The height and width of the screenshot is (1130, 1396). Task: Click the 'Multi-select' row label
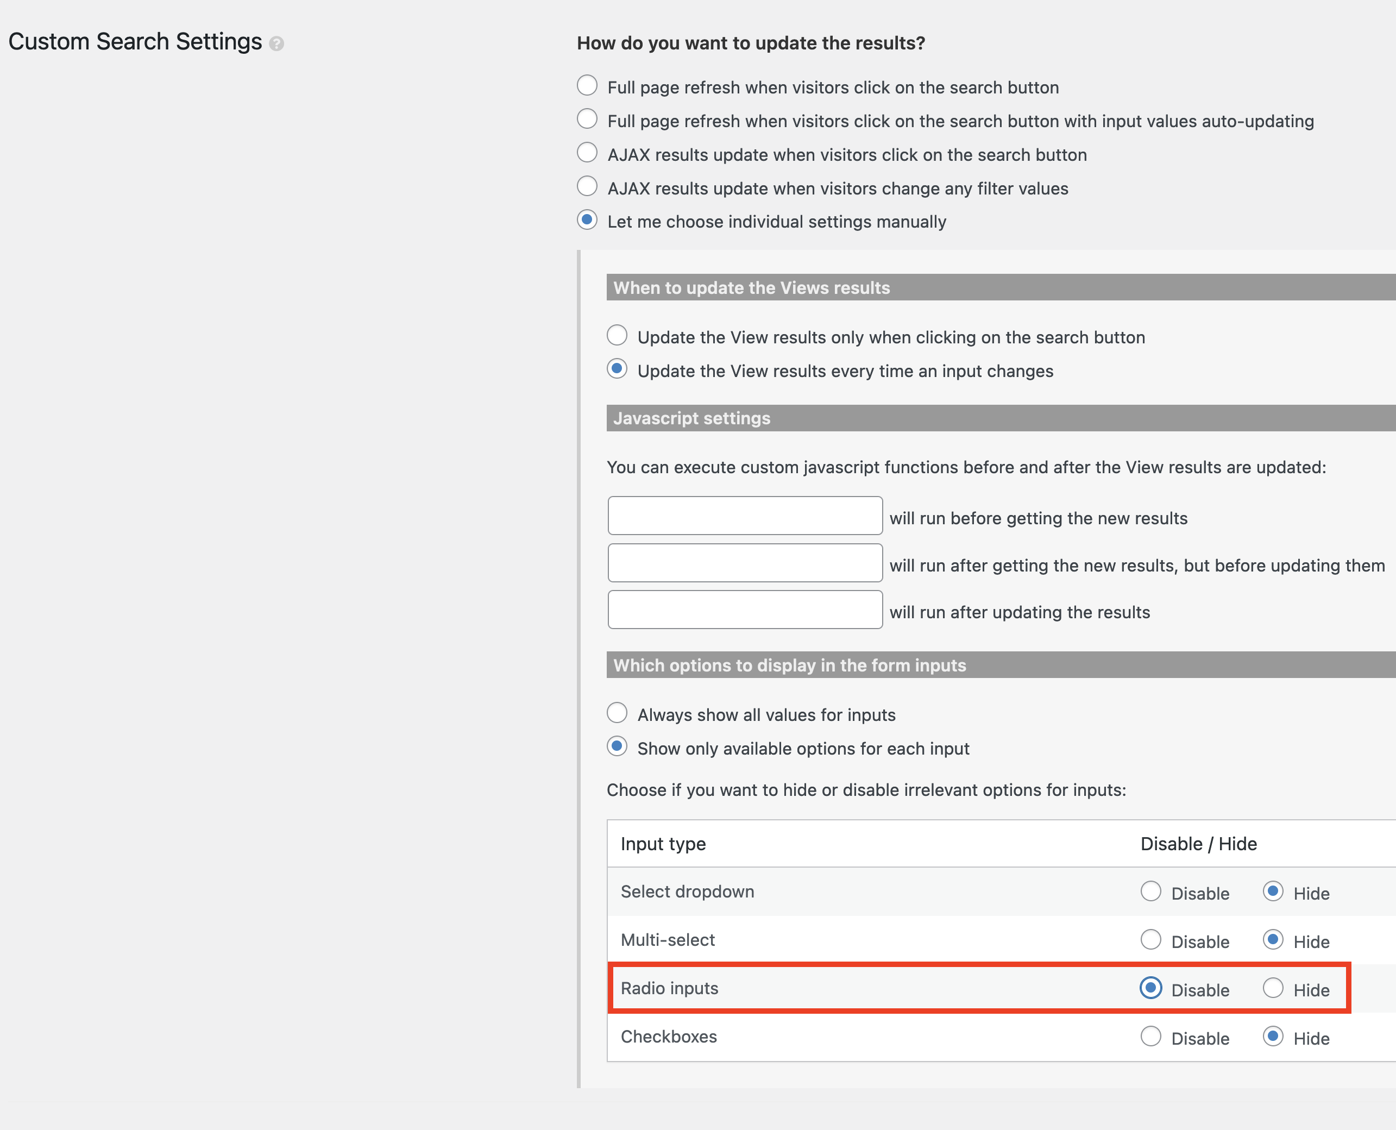pyautogui.click(x=668, y=940)
